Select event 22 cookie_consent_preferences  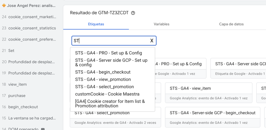coord(29,39)
